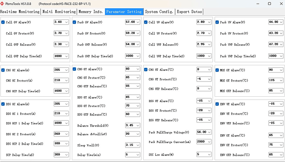The width and height of the screenshot is (285, 162).
Task: Open the Memory Info. tab
Action: [91, 12]
